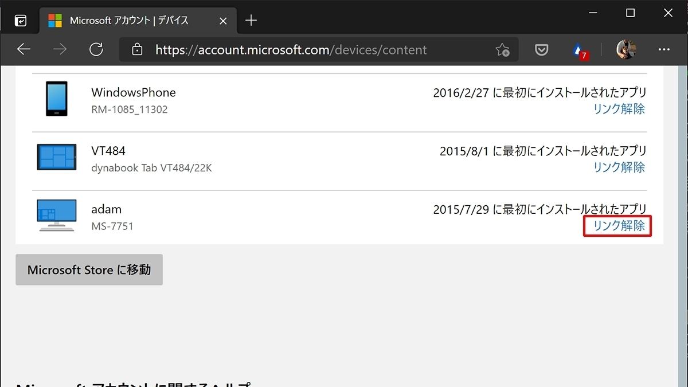Click the MS-7751 model text
This screenshot has width=688, height=387.
coord(112,226)
